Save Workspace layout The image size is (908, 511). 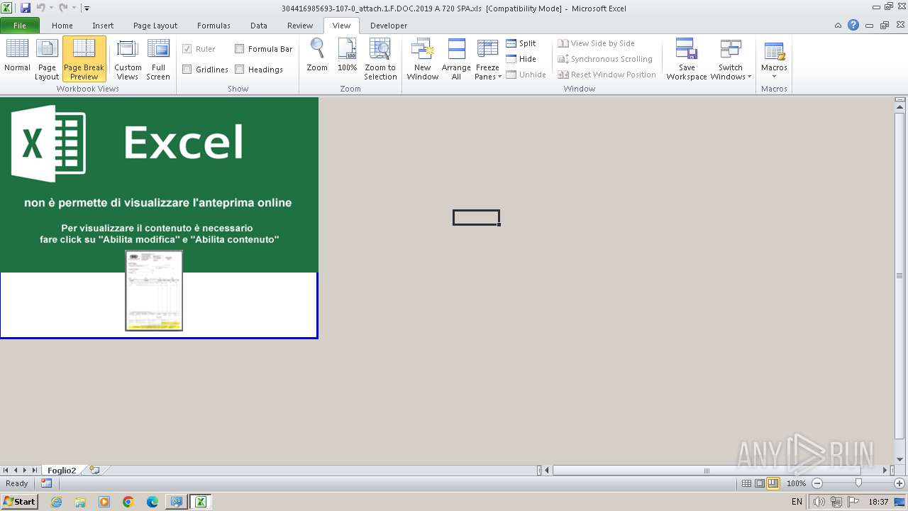pos(687,60)
